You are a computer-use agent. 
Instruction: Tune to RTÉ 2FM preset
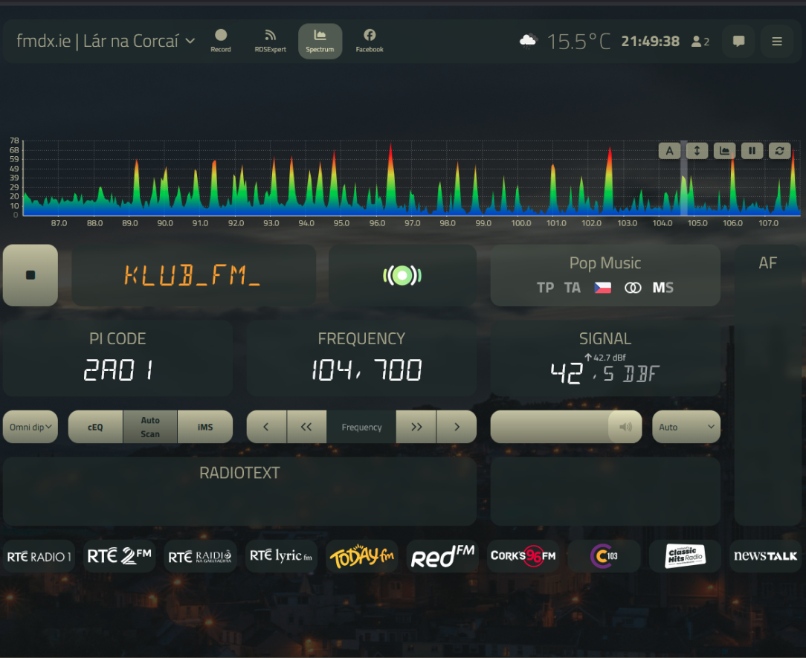119,556
